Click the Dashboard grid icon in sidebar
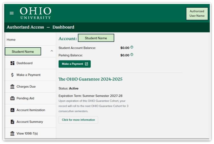The width and height of the screenshot is (214, 144). tap(12, 63)
